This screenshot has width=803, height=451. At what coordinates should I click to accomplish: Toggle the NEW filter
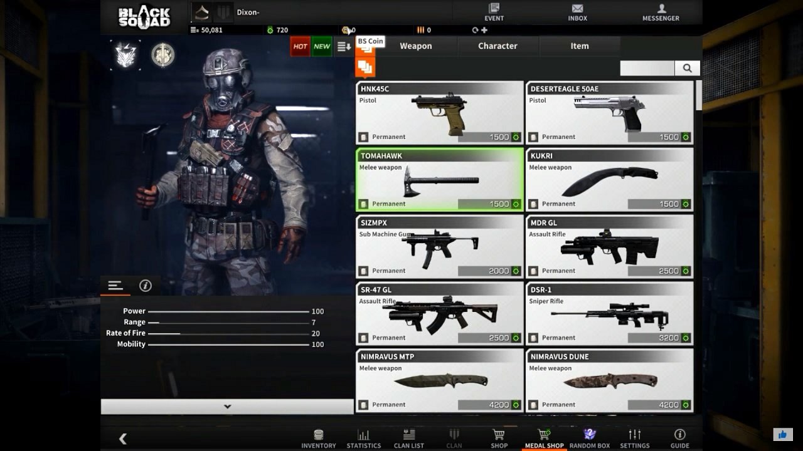[x=322, y=46]
